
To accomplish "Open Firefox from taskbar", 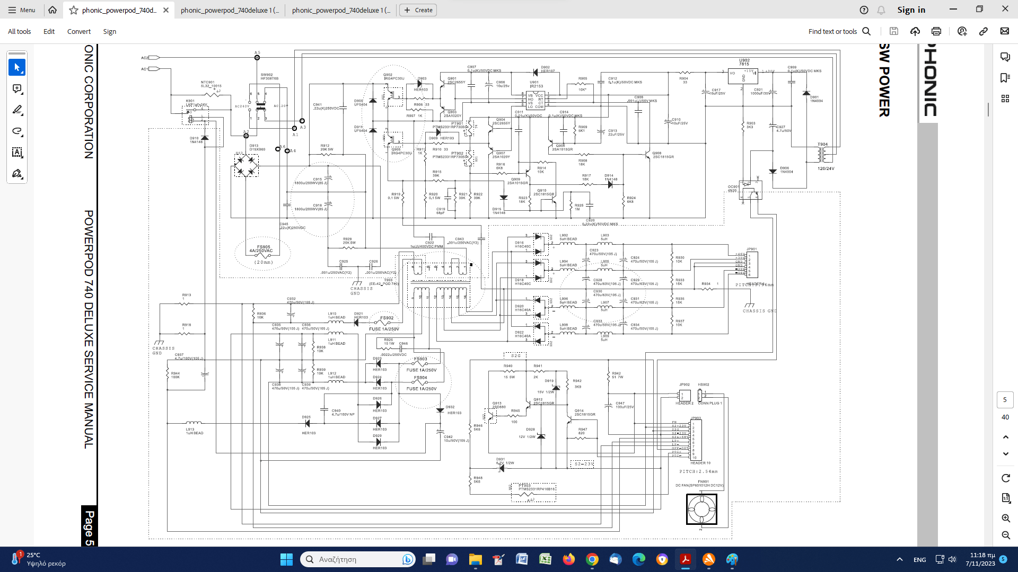I will [x=569, y=559].
